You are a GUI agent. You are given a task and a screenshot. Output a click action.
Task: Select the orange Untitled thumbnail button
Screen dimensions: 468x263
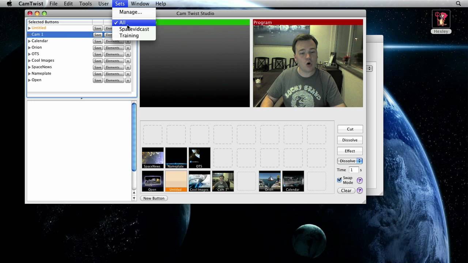[176, 181]
